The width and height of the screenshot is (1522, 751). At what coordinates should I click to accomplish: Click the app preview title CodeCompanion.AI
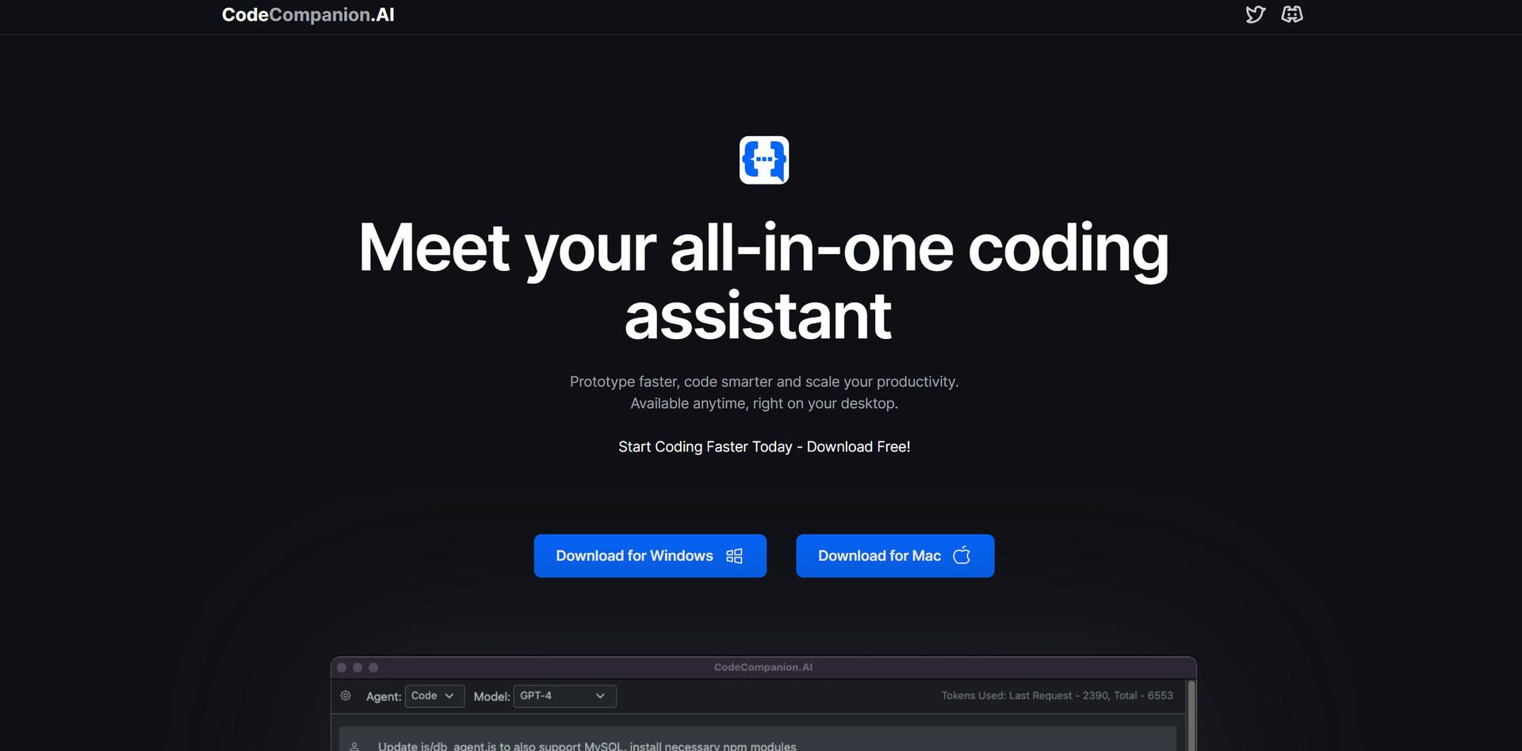[x=763, y=667]
